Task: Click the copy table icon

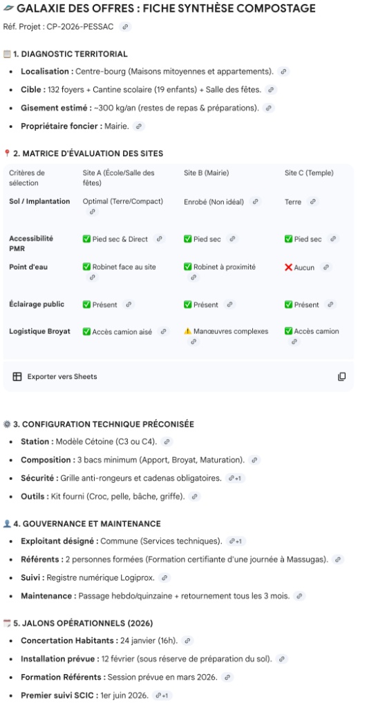Action: pos(341,377)
